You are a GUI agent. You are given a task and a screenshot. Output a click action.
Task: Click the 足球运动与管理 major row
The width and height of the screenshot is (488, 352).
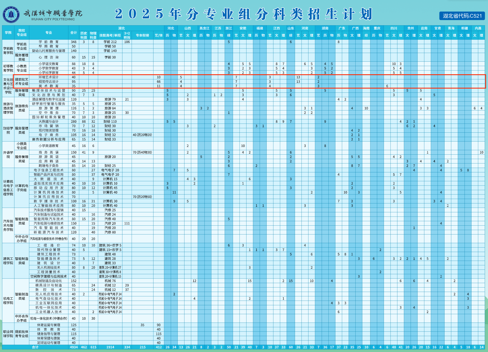click(49, 343)
